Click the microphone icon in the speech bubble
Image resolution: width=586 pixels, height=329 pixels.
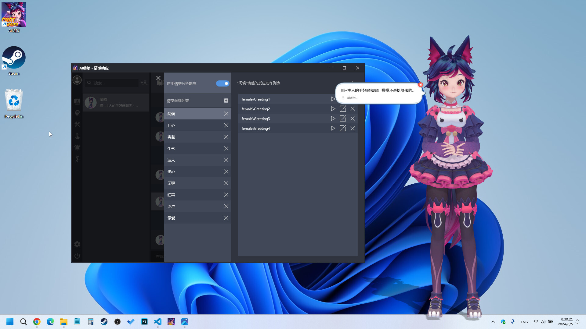(343, 98)
